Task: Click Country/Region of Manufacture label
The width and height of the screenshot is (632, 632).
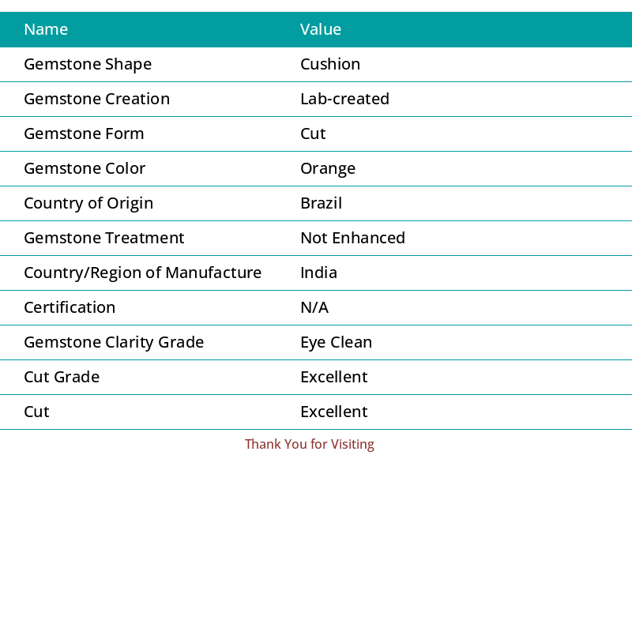Action: click(x=142, y=273)
